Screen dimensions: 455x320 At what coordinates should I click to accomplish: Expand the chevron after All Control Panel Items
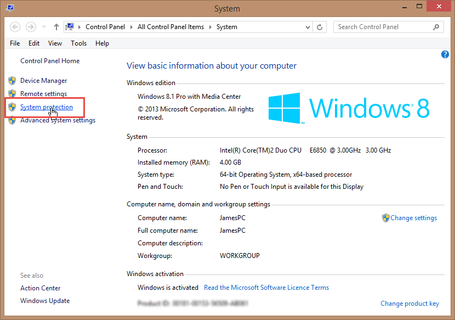pyautogui.click(x=211, y=27)
